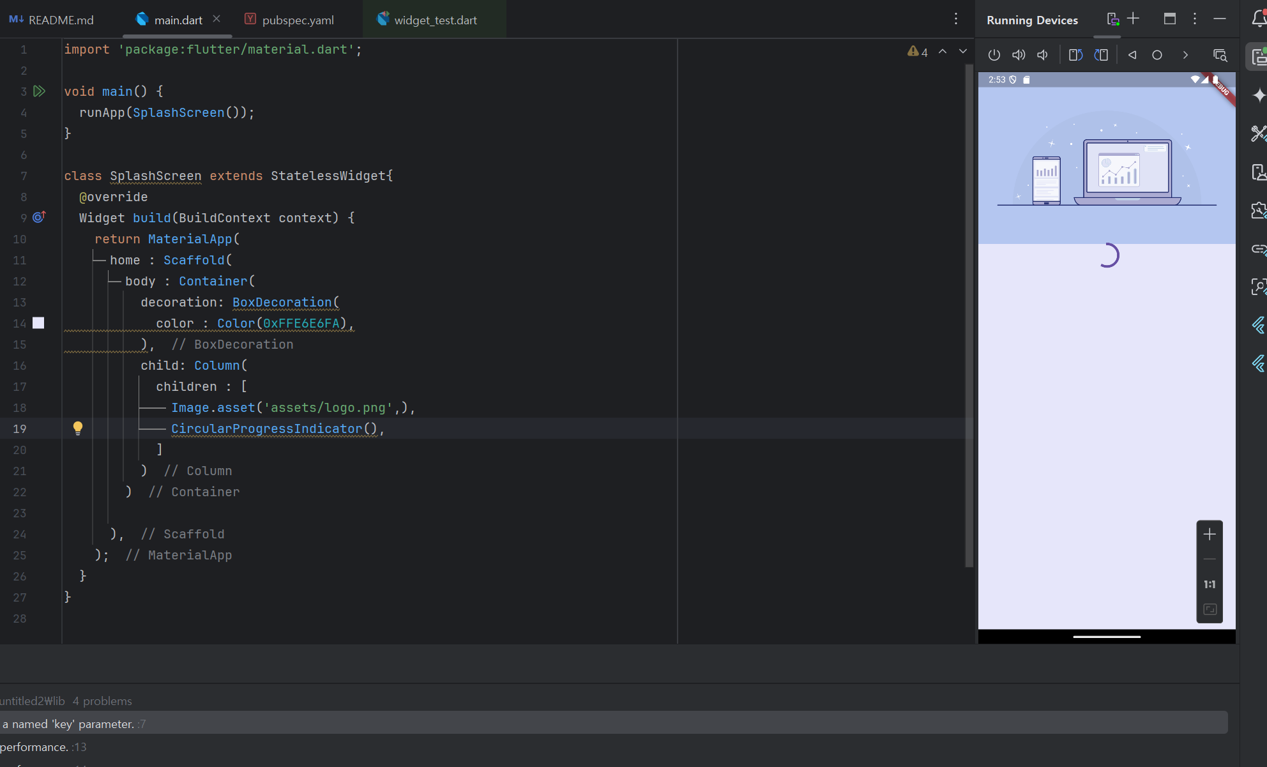Click the override gutter icon on line 9
This screenshot has width=1267, height=767.
click(x=39, y=217)
